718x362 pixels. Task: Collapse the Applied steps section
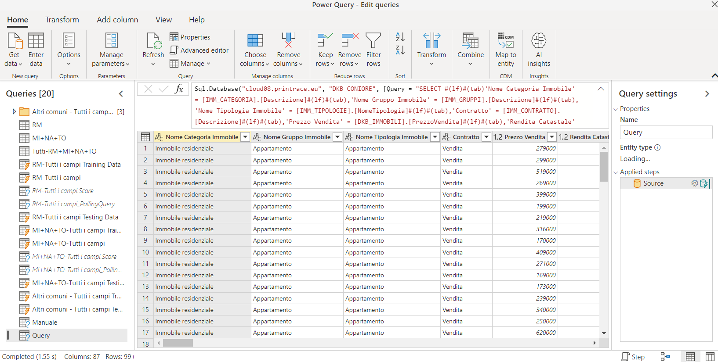(616, 172)
